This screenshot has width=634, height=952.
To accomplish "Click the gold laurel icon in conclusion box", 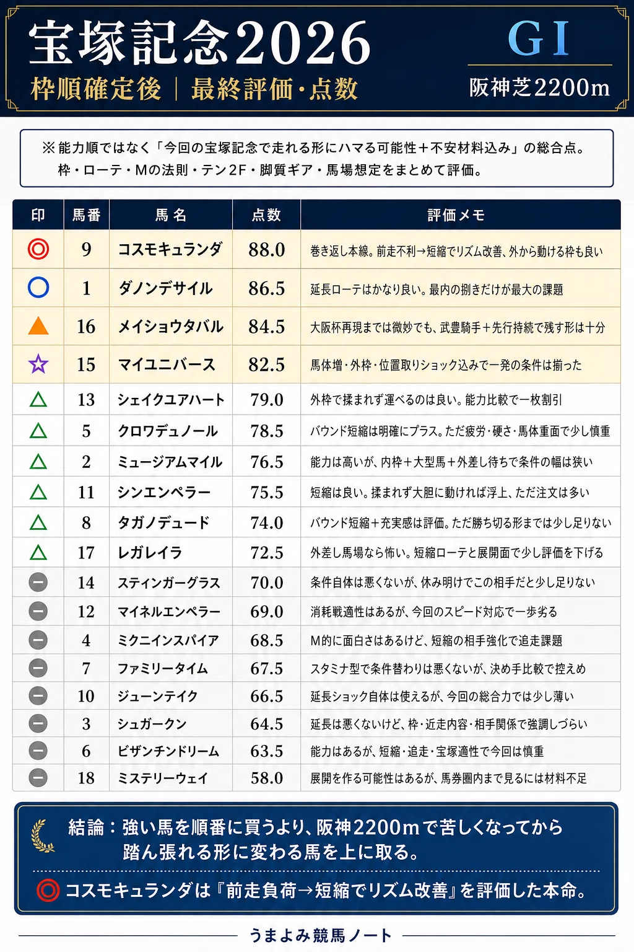I will coord(43,835).
